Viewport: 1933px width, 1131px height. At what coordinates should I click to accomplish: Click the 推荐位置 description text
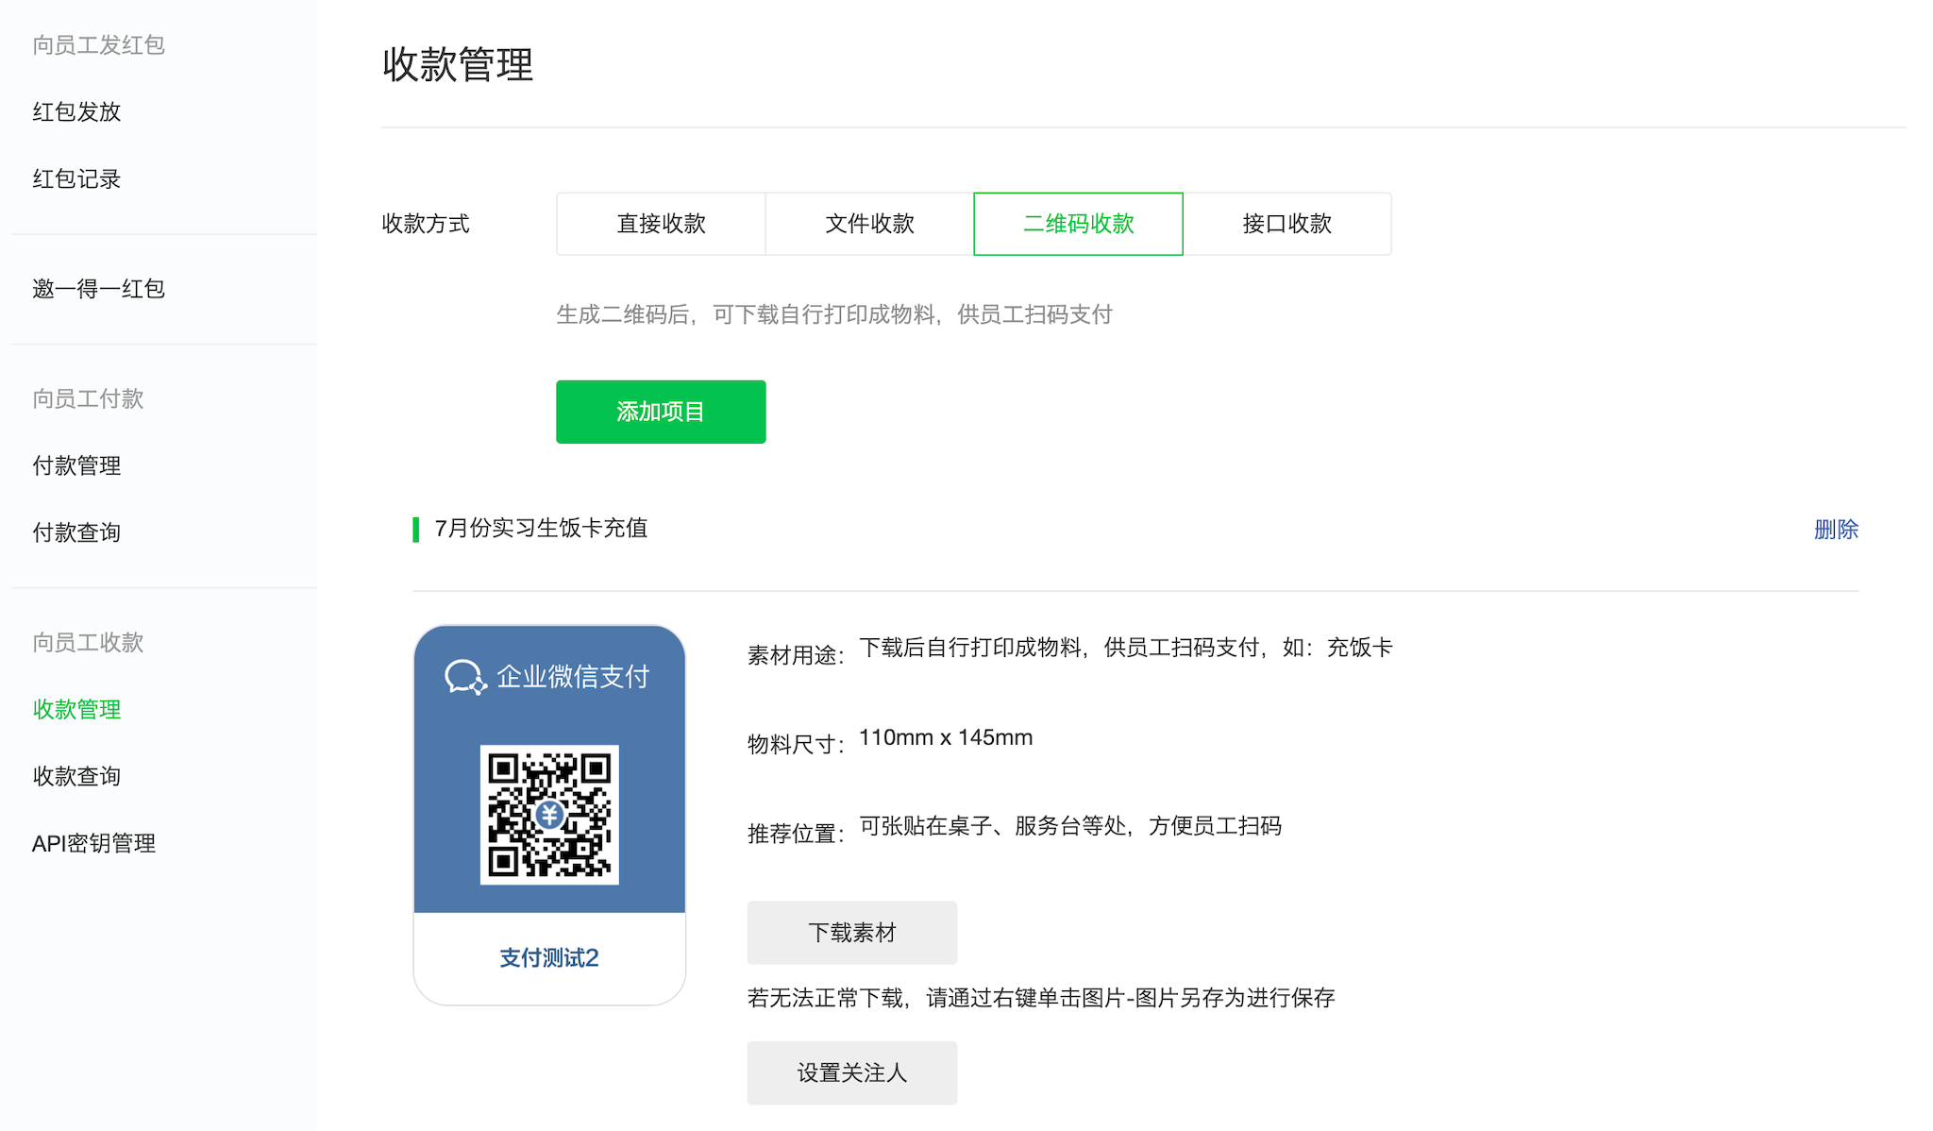[1070, 826]
